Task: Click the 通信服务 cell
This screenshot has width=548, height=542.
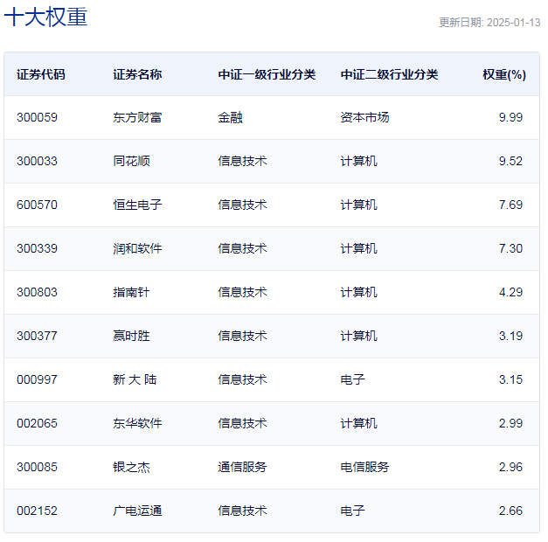Action: pyautogui.click(x=242, y=467)
